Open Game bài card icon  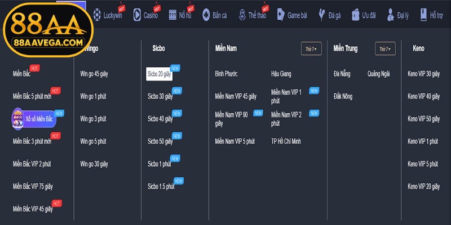coord(281,15)
